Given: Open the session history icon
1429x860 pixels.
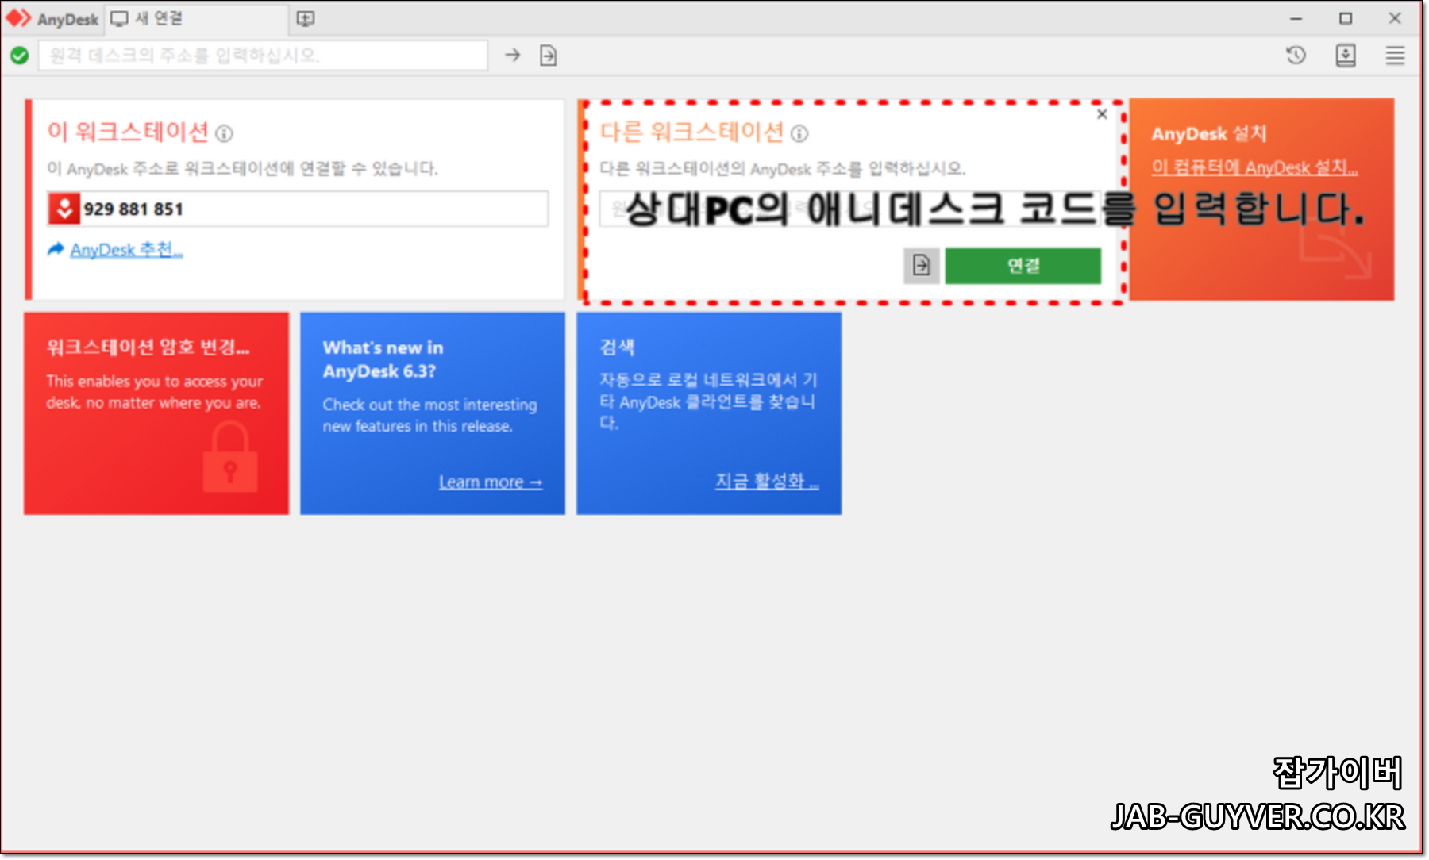Looking at the screenshot, I should pos(1296,56).
